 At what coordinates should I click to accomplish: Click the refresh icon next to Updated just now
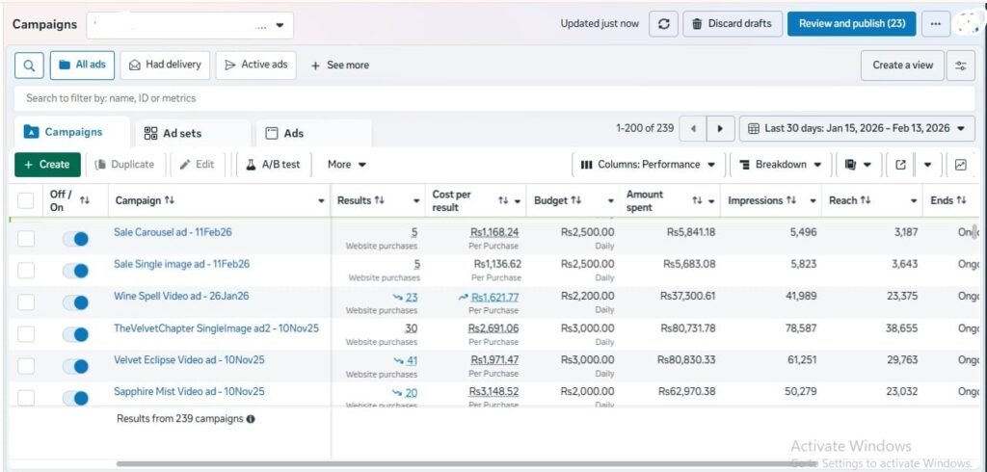pos(663,24)
